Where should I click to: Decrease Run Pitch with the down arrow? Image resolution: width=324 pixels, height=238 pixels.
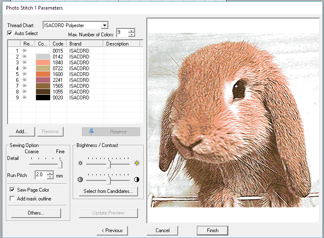coord(51,177)
